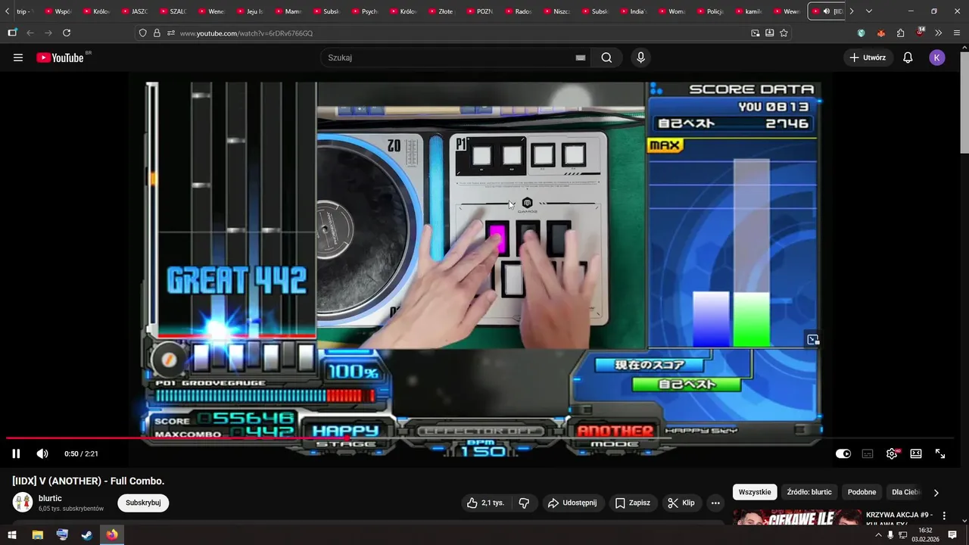Toggle picture-in-picture from the address bar
The image size is (969, 545).
click(x=755, y=33)
